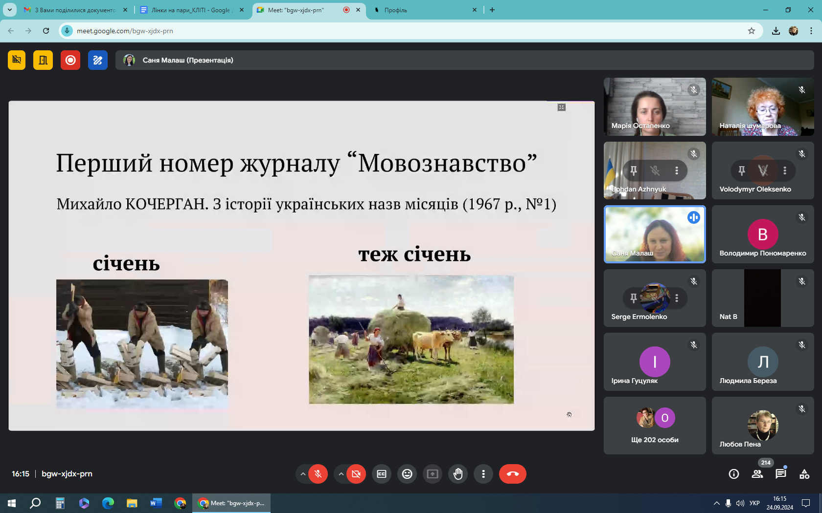Open meeting details info icon
The width and height of the screenshot is (822, 513).
click(x=734, y=474)
